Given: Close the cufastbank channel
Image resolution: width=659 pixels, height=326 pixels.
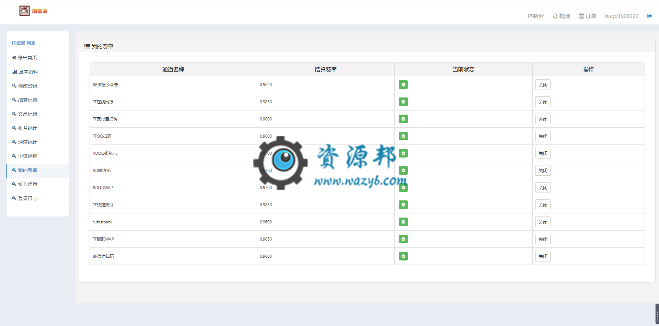Looking at the screenshot, I should click(x=543, y=222).
